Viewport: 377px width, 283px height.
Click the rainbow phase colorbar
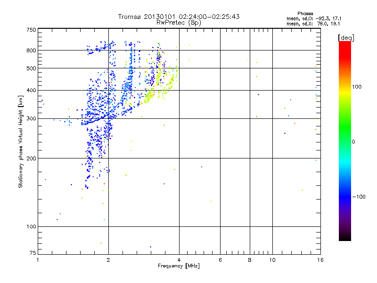click(345, 141)
